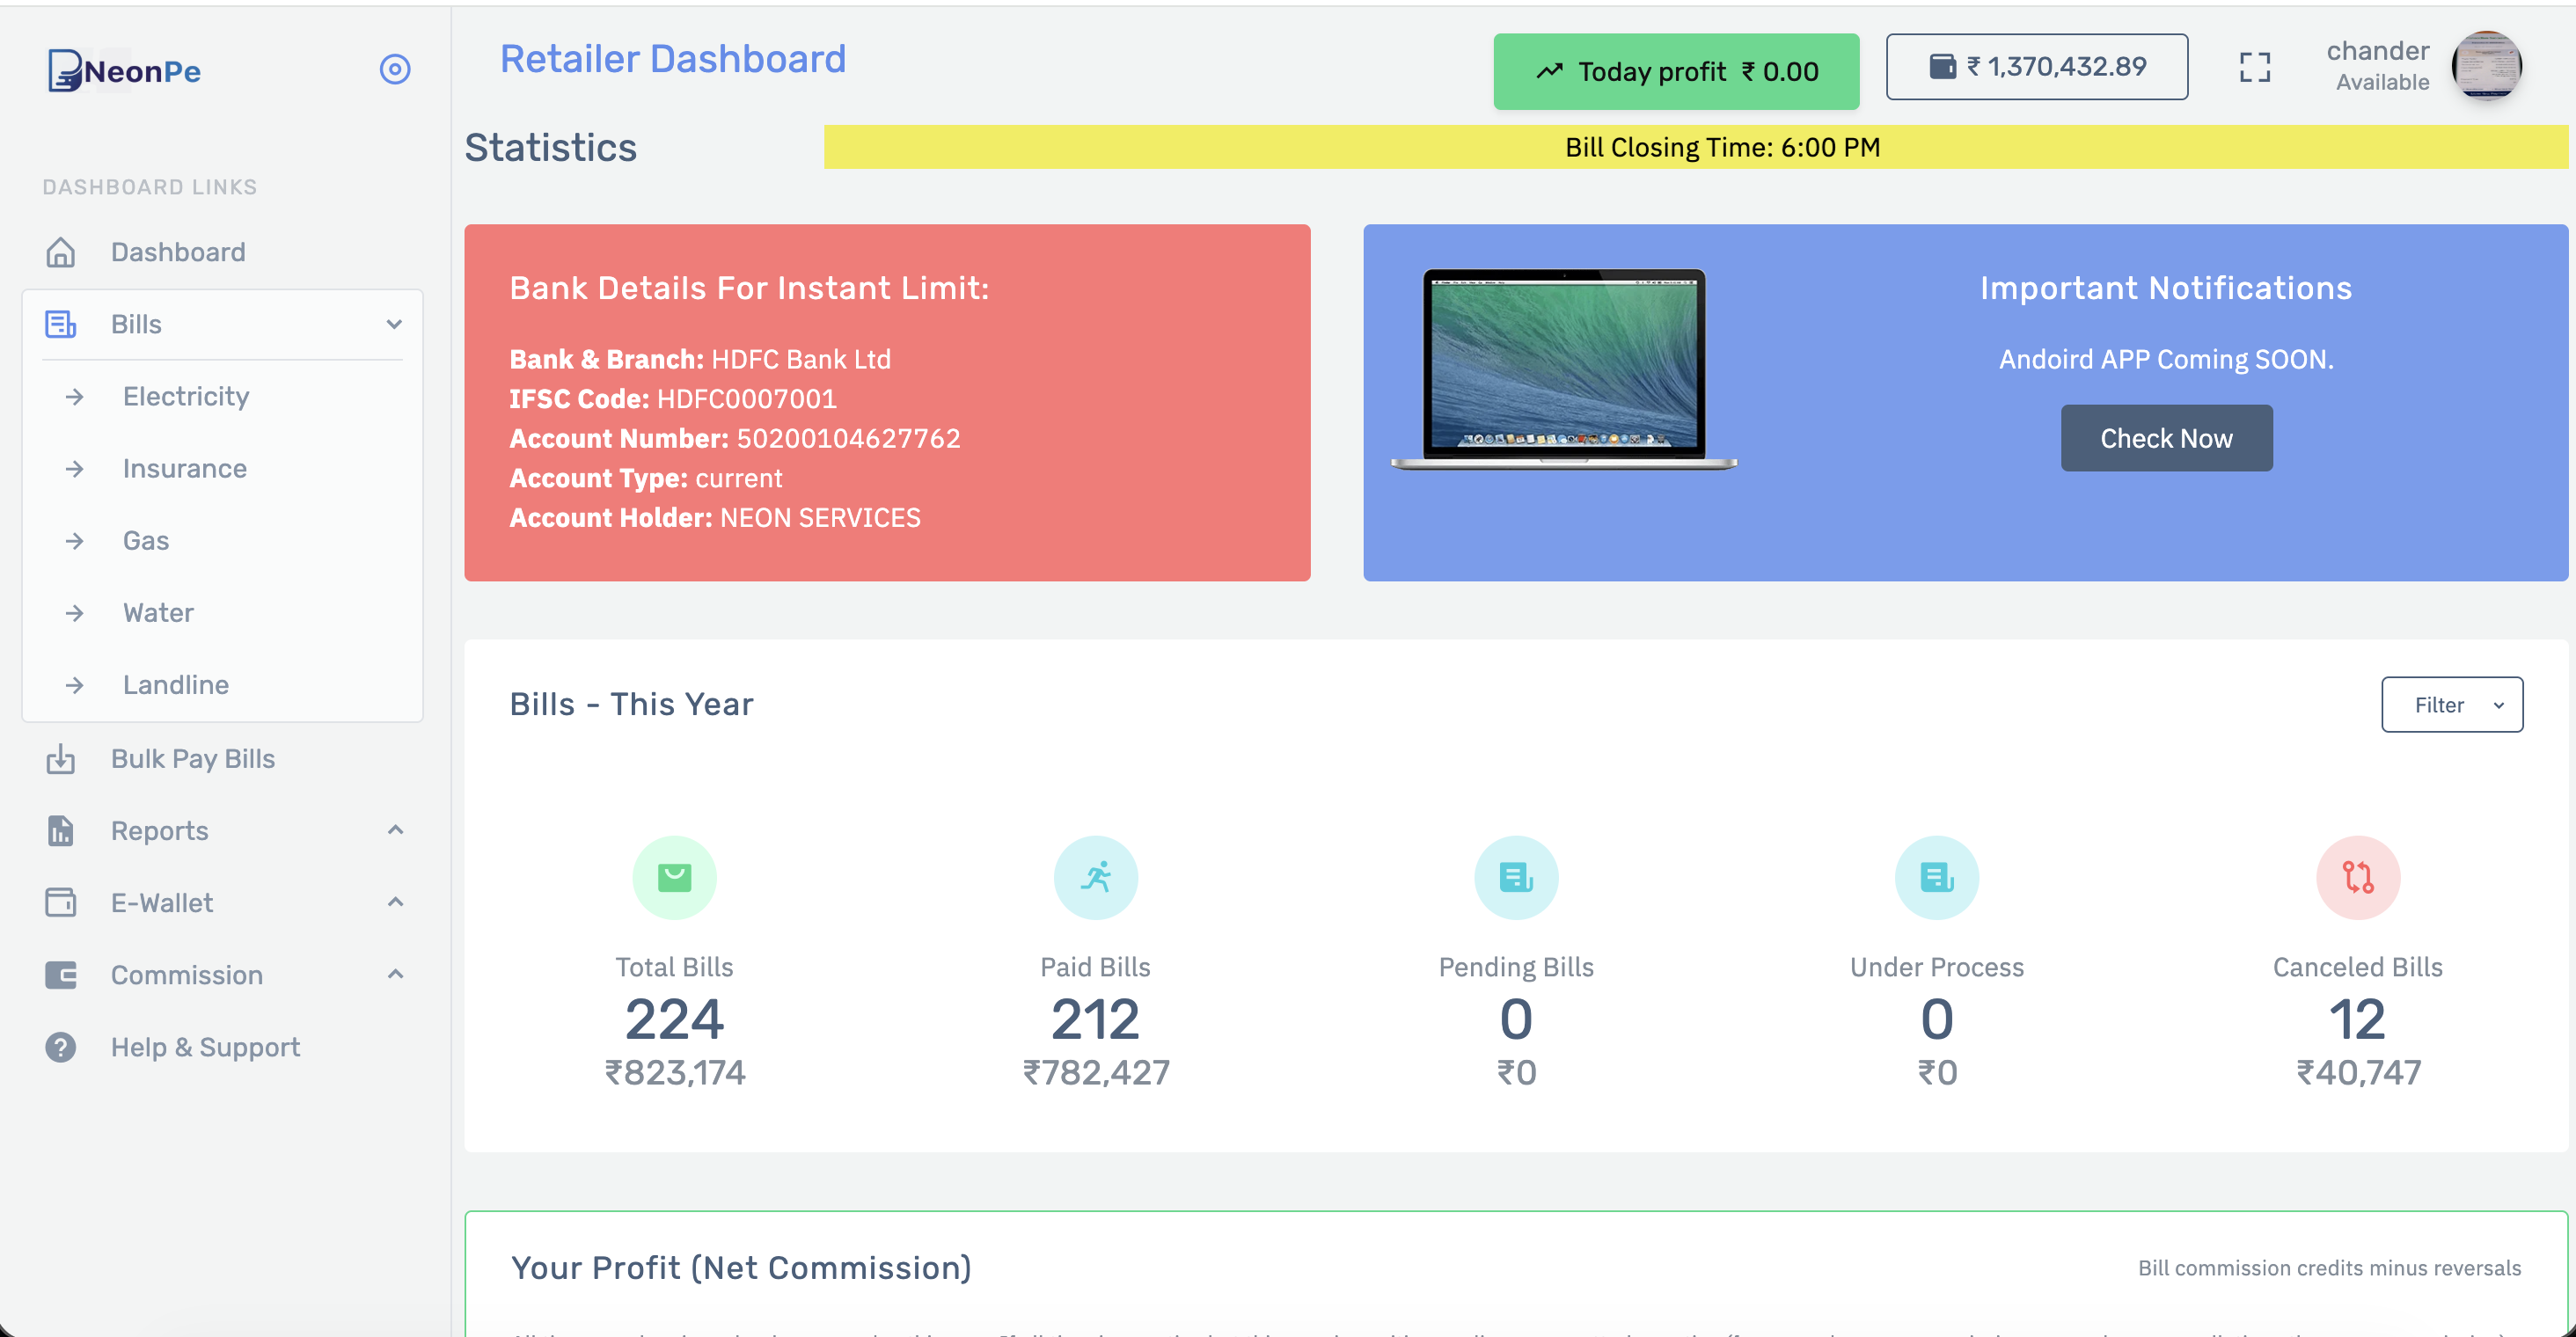Click the Check Now button
Viewport: 2576px width, 1337px height.
2167,438
